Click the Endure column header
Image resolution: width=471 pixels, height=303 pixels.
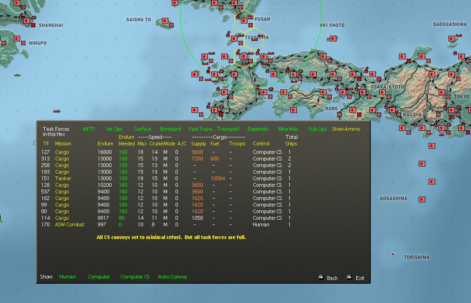tap(105, 144)
